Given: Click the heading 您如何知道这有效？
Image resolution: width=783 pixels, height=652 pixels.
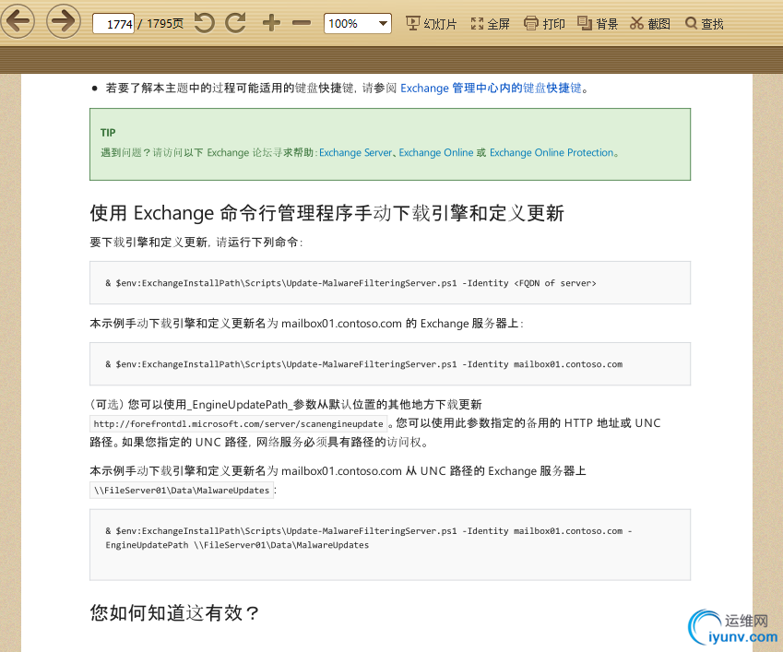Looking at the screenshot, I should pyautogui.click(x=175, y=613).
